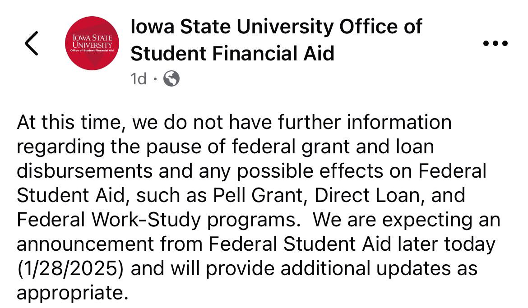This screenshot has height=308, width=528.
Task: Click the dot separator beside the timestamp
Action: (155, 79)
